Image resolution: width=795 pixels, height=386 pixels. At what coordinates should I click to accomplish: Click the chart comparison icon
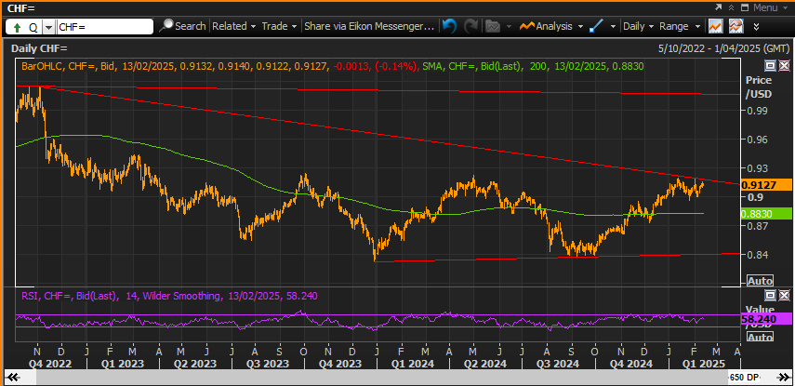736,26
